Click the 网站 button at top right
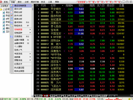Image resolution: width=133 pixels, height=100 pixels. click(x=117, y=2)
